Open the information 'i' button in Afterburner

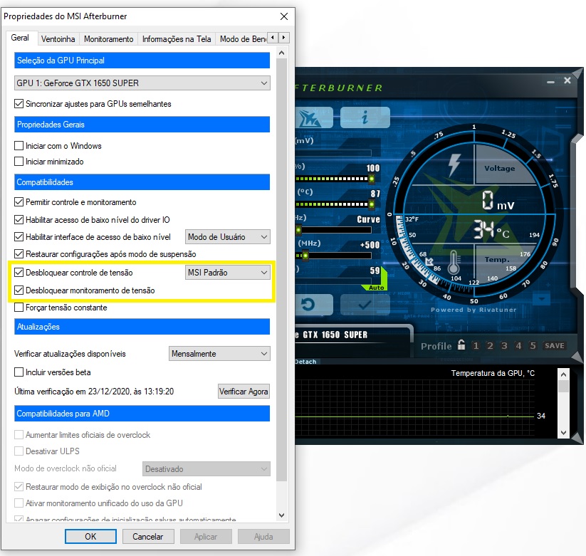click(365, 117)
